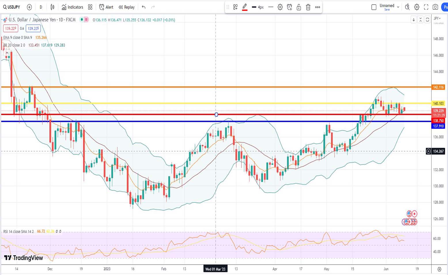
Task: Expand the Unnamed layout dropdown arrow
Action: 398,7
